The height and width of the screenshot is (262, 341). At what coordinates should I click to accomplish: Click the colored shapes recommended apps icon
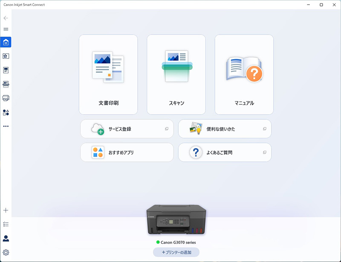point(98,152)
